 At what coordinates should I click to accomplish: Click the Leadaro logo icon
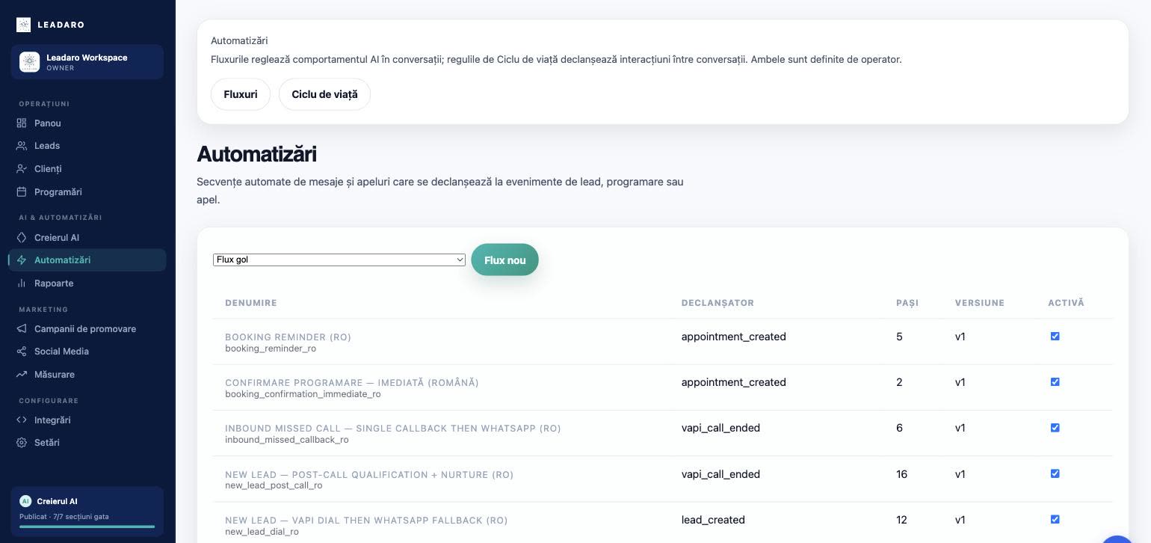(x=23, y=25)
